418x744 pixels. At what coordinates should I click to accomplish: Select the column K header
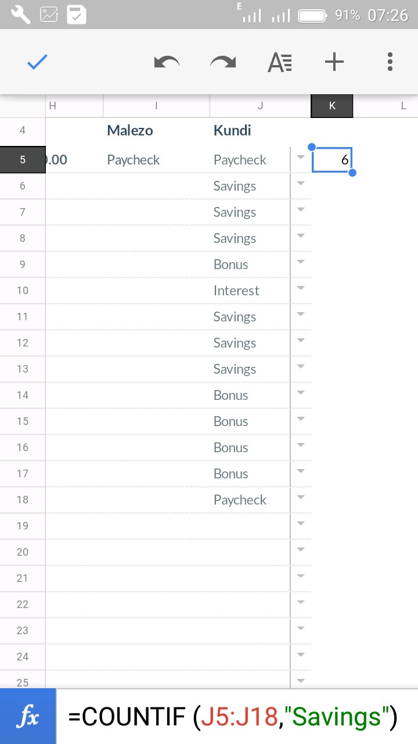pyautogui.click(x=331, y=106)
